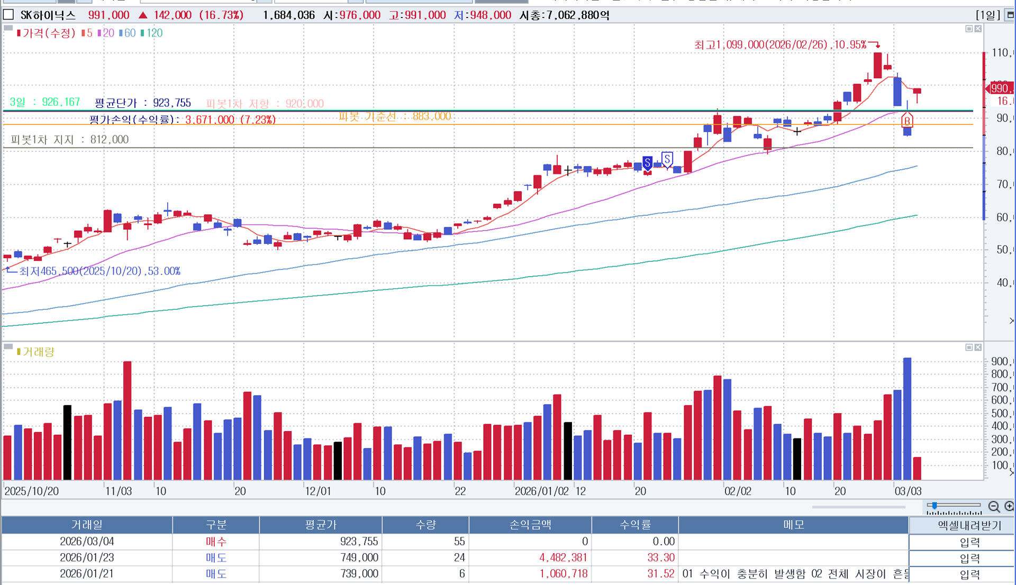Toggle the 120-day moving average legend
1016x585 pixels.
152,33
